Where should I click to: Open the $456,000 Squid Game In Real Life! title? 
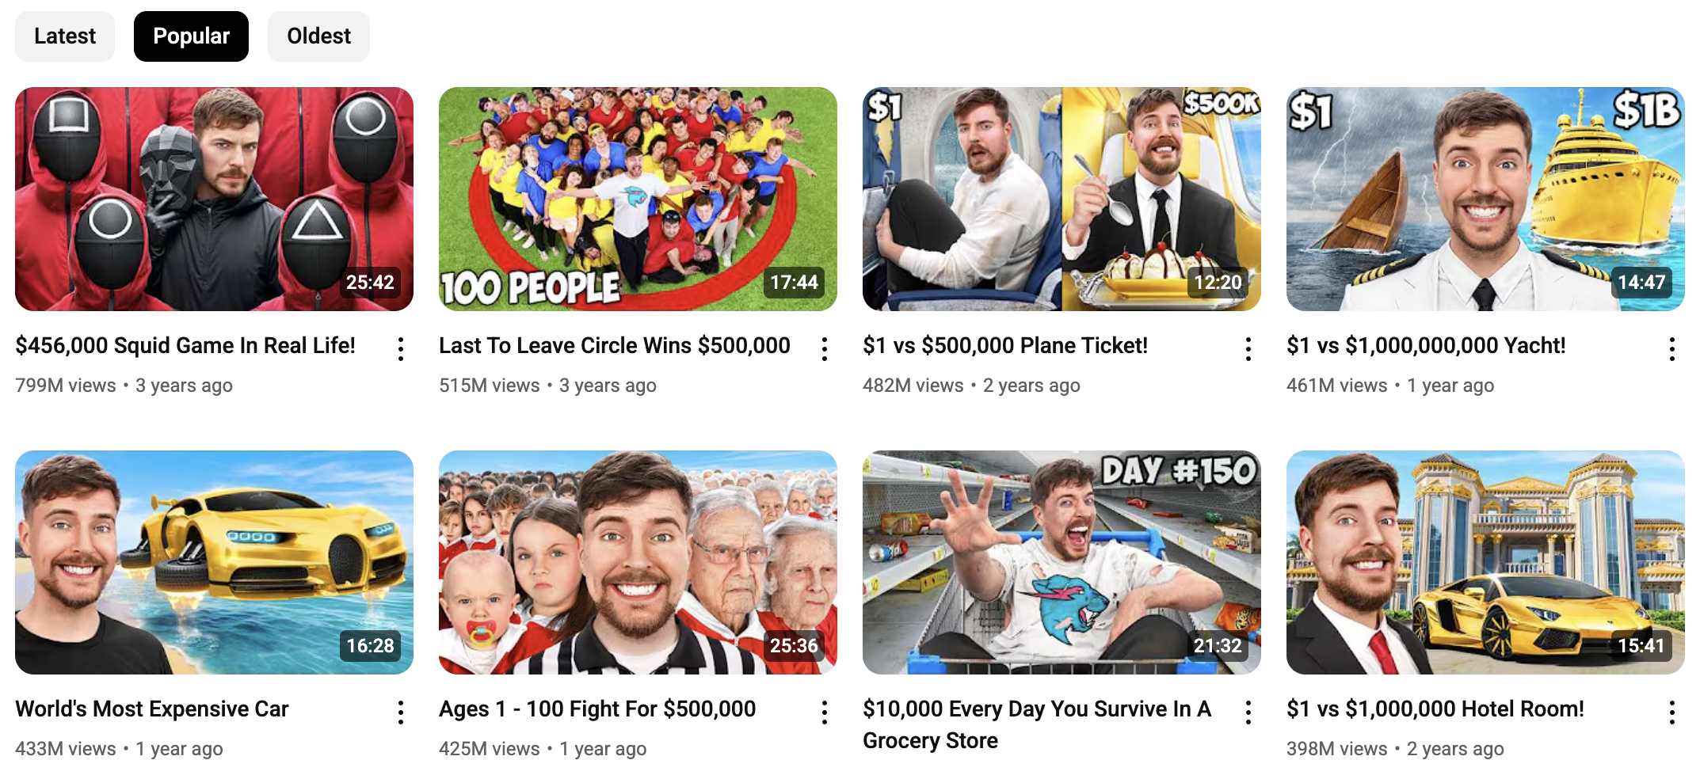coord(185,346)
